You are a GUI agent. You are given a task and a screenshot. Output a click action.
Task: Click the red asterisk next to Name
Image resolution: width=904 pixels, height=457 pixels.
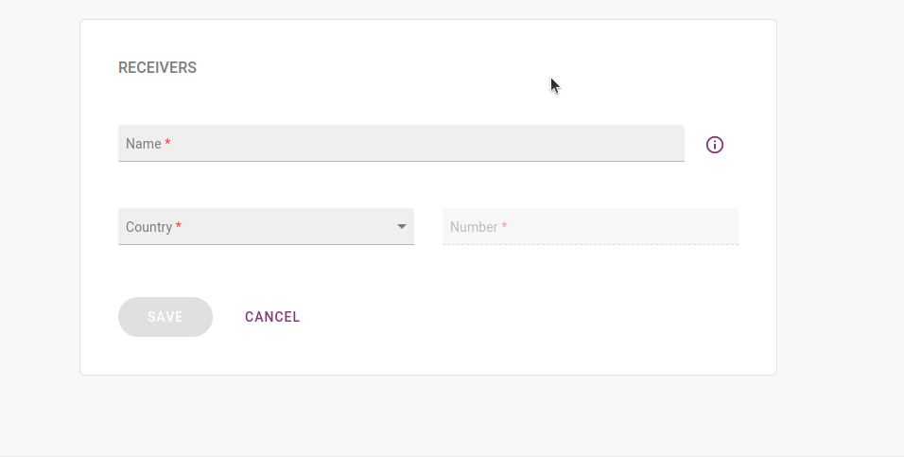coord(167,144)
